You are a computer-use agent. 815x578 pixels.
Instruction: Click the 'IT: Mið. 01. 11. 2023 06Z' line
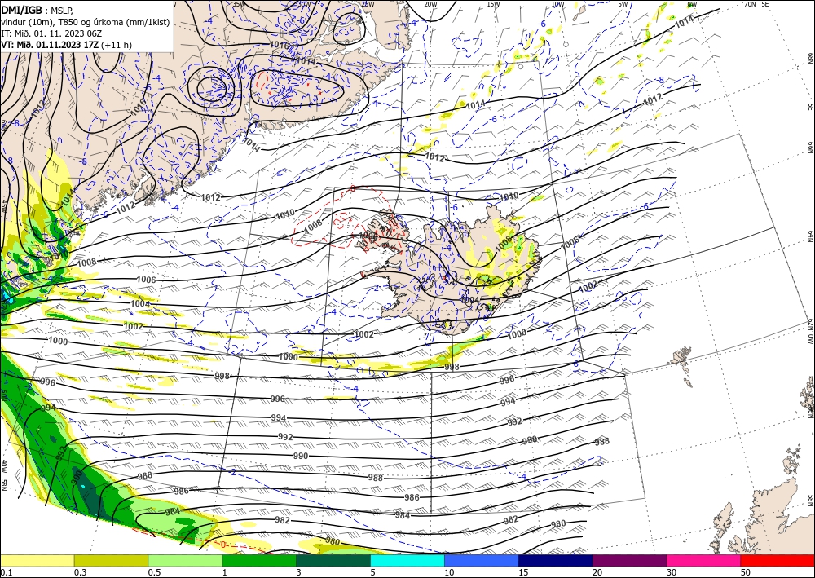coord(51,33)
